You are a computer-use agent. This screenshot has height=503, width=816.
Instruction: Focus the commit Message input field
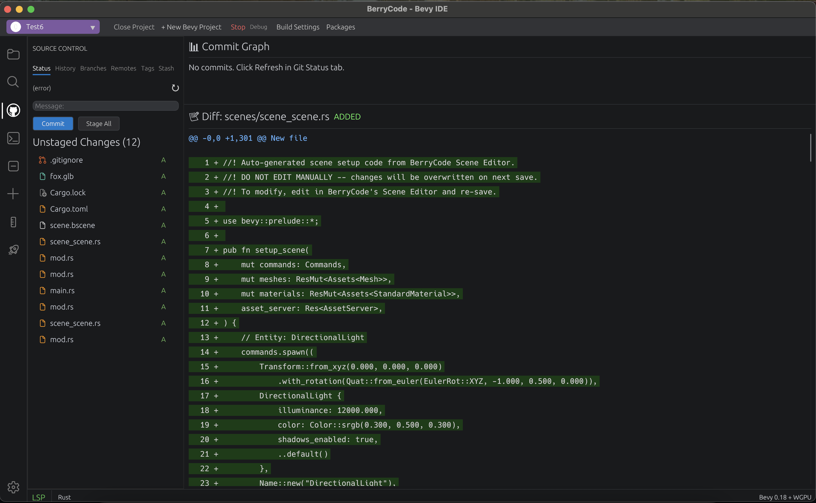click(x=106, y=106)
